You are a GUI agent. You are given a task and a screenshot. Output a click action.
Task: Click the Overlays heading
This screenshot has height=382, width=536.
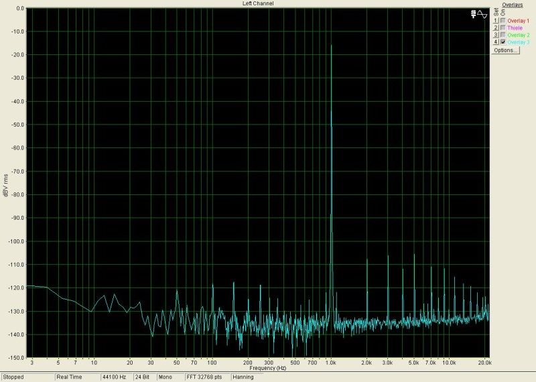[512, 5]
